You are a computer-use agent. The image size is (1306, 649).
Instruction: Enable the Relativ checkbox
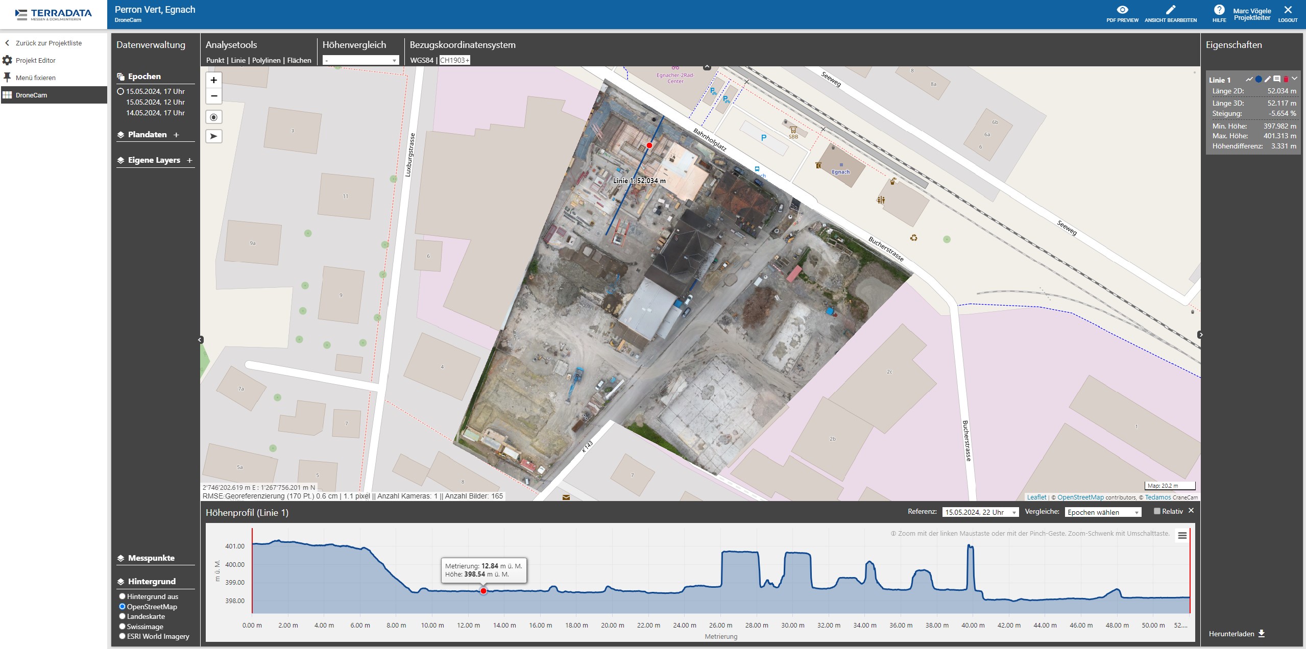pos(1157,511)
